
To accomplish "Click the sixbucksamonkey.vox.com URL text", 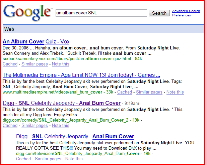I will tap(67, 59).
